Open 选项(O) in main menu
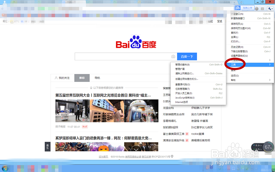 (251, 76)
